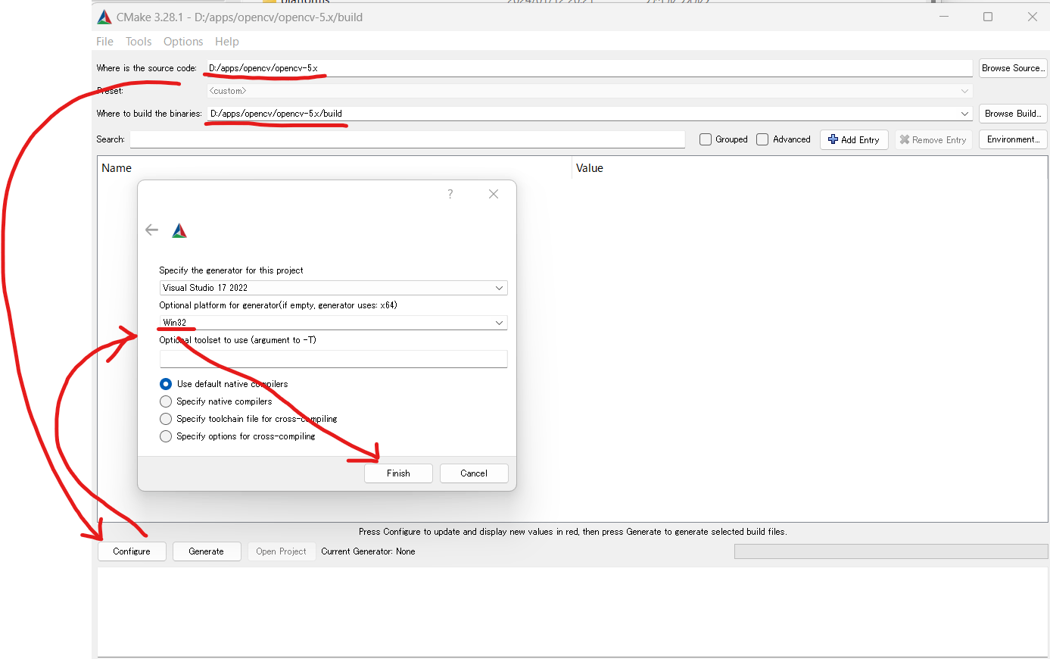Click the CMake logo inside the dialog
Viewport: 1050px width, 659px height.
179,230
